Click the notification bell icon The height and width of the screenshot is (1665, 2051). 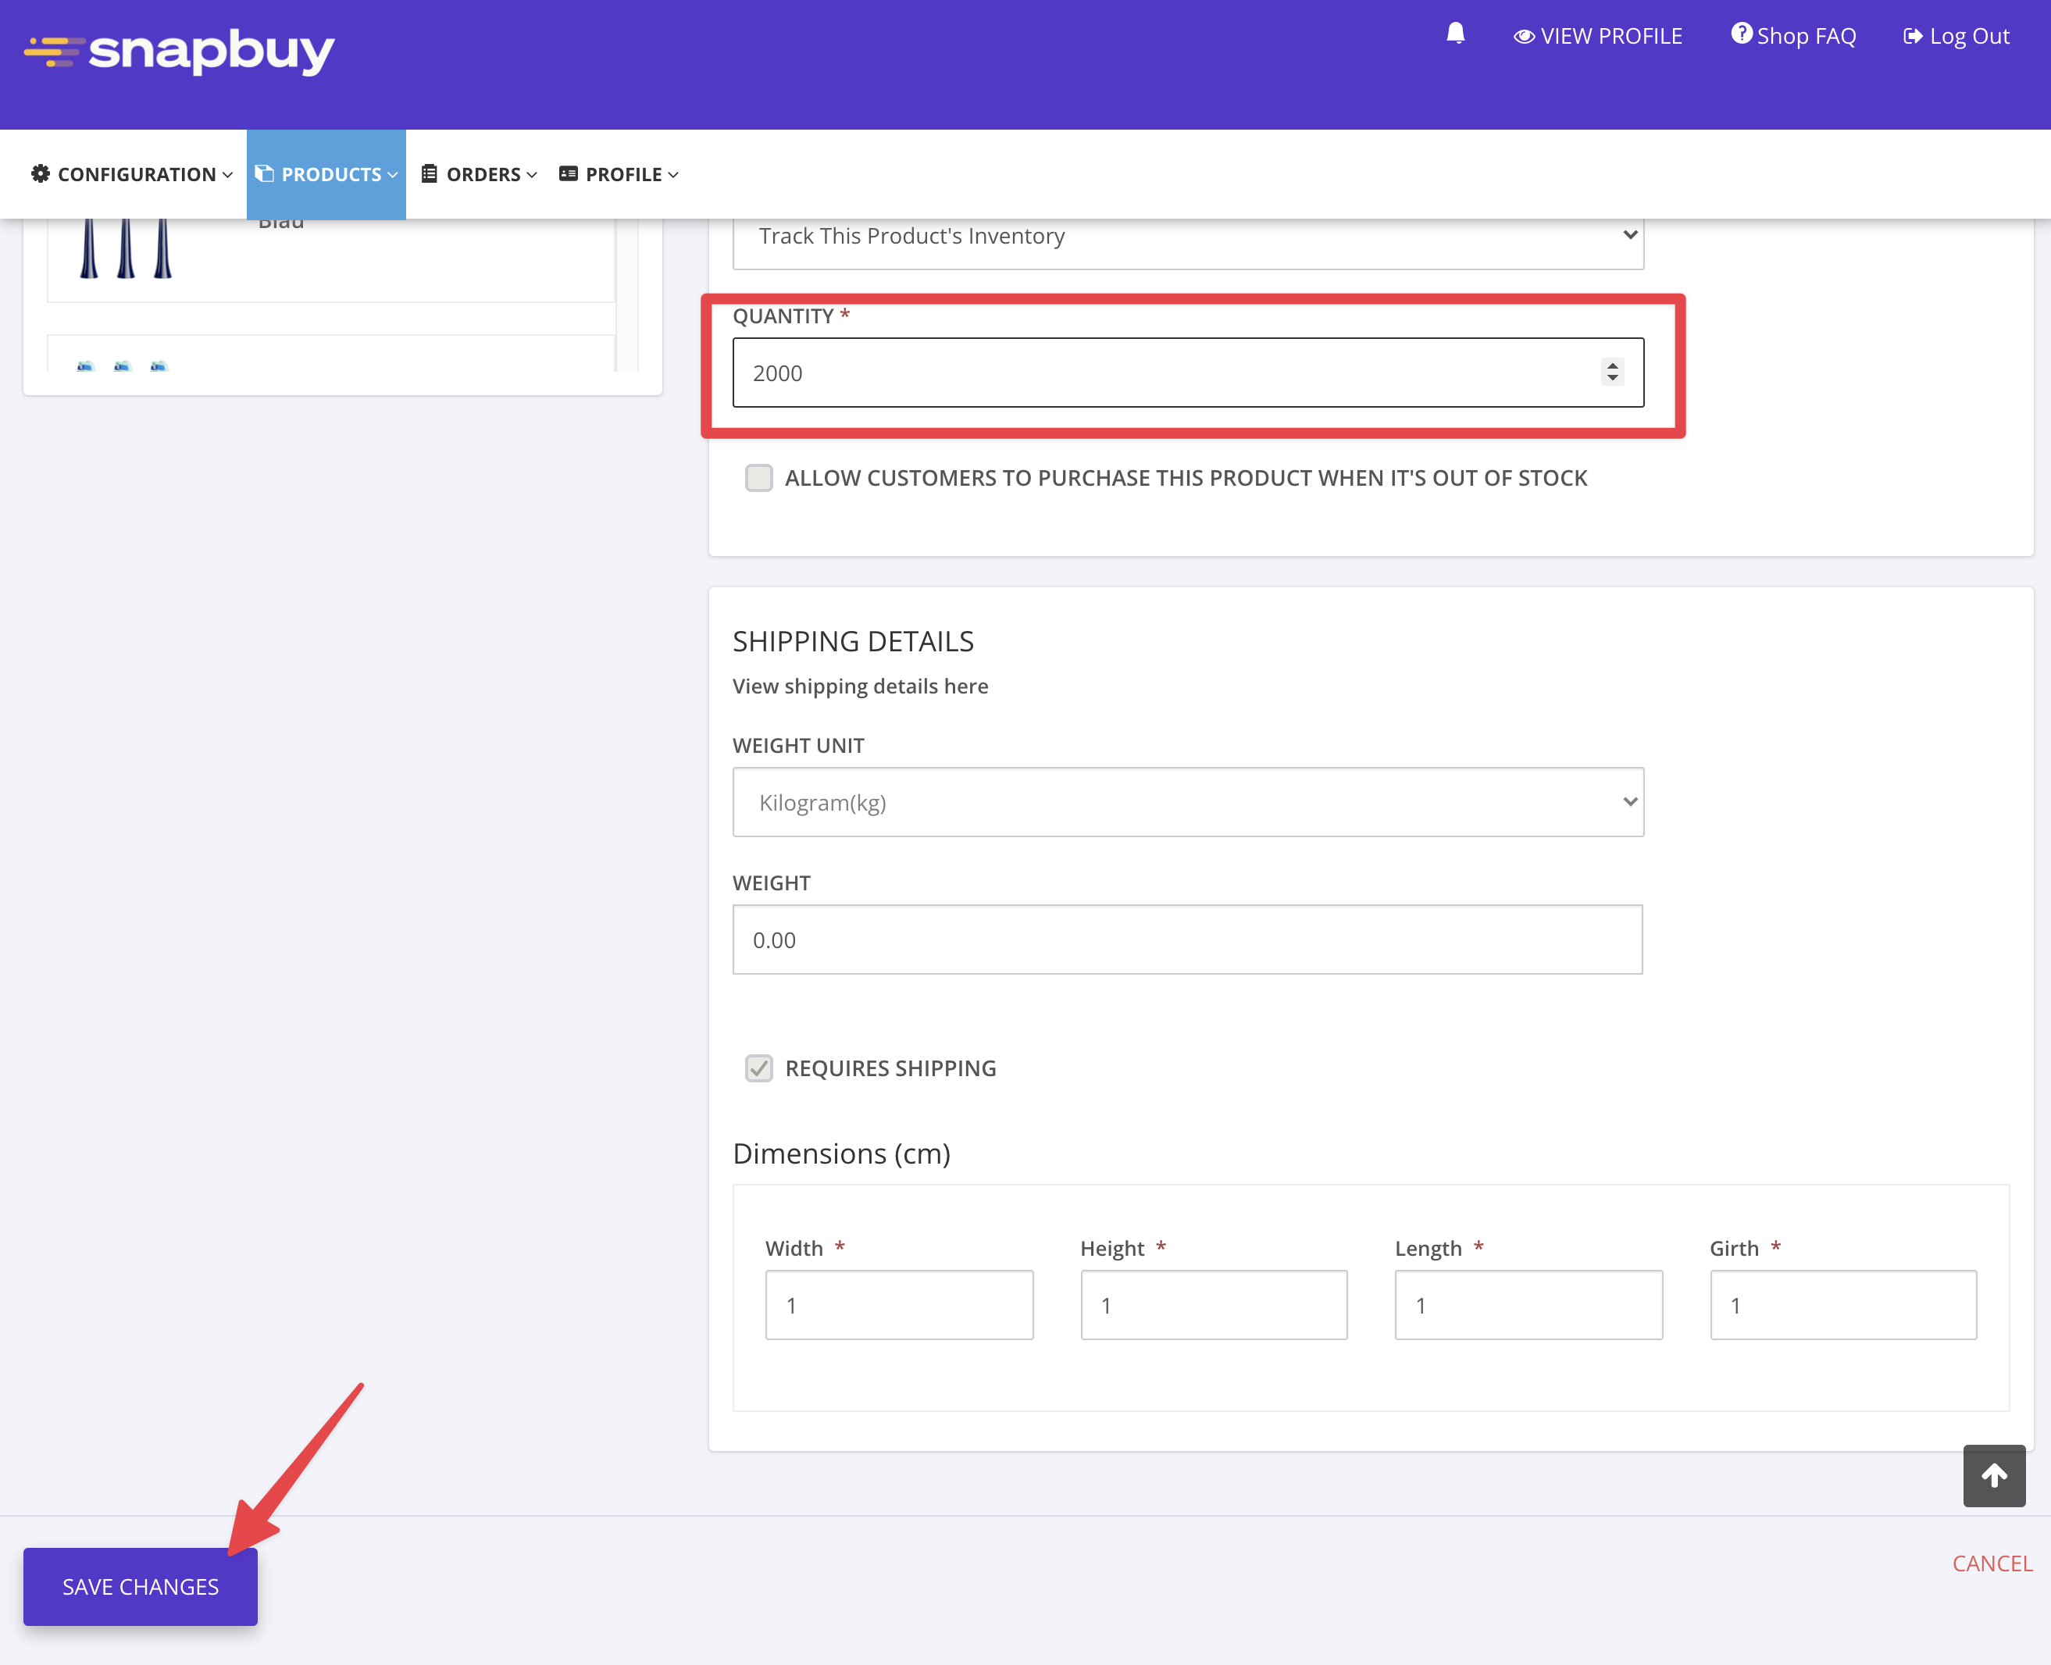pos(1455,34)
